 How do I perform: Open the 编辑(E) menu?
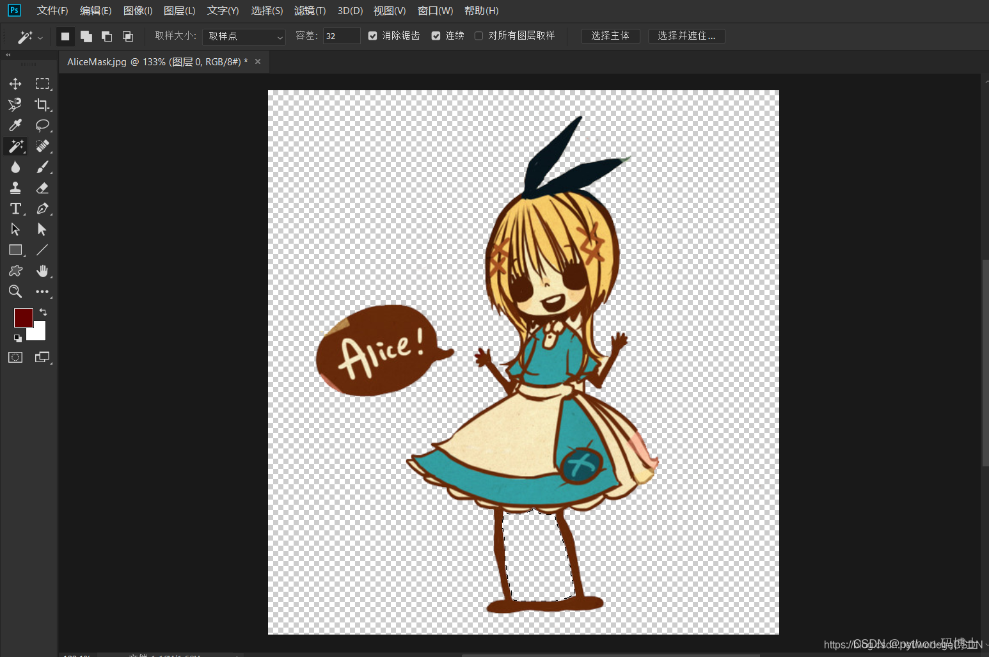click(x=95, y=11)
